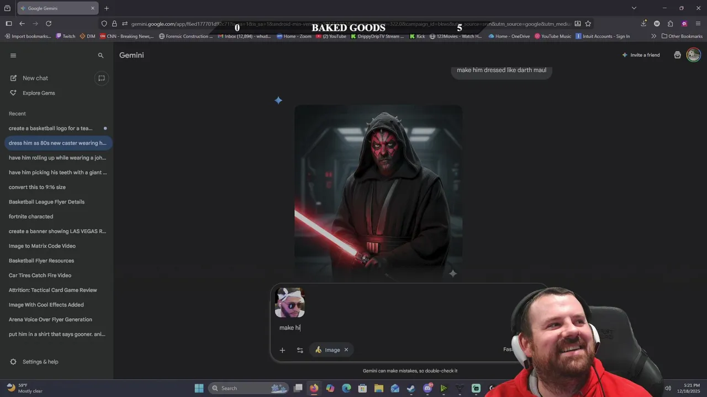Image resolution: width=707 pixels, height=397 pixels.
Task: Open a new browser tab
Action: pos(107,8)
